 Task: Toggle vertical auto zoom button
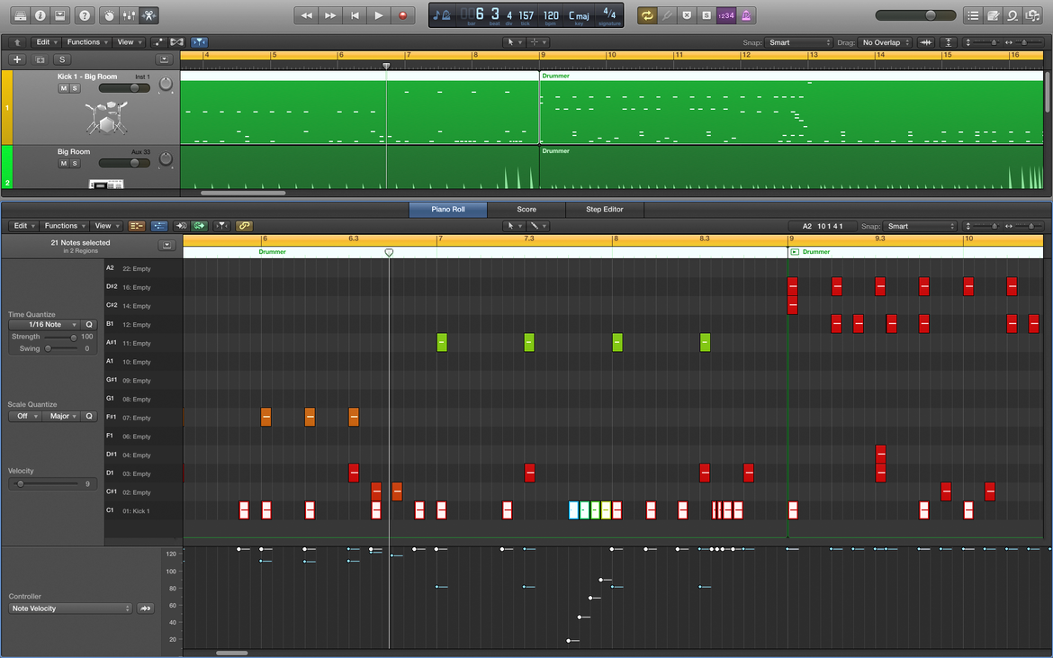pyautogui.click(x=949, y=42)
